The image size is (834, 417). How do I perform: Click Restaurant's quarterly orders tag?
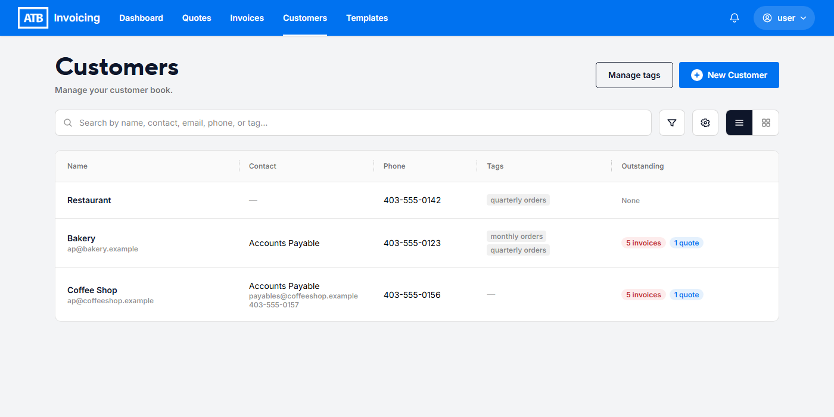(518, 200)
